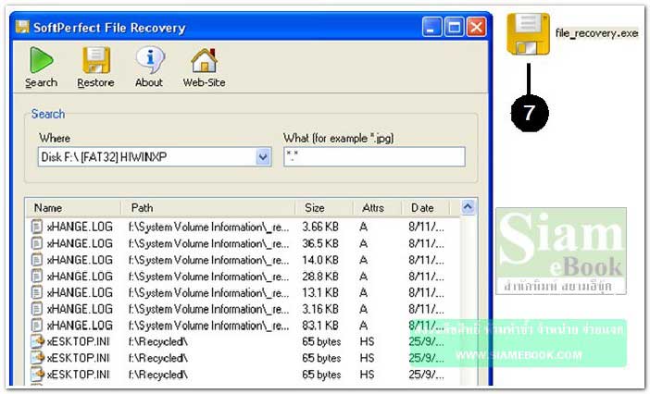Select the file_recovery.exe desktop icon
This screenshot has width=650, height=394.
528,33
